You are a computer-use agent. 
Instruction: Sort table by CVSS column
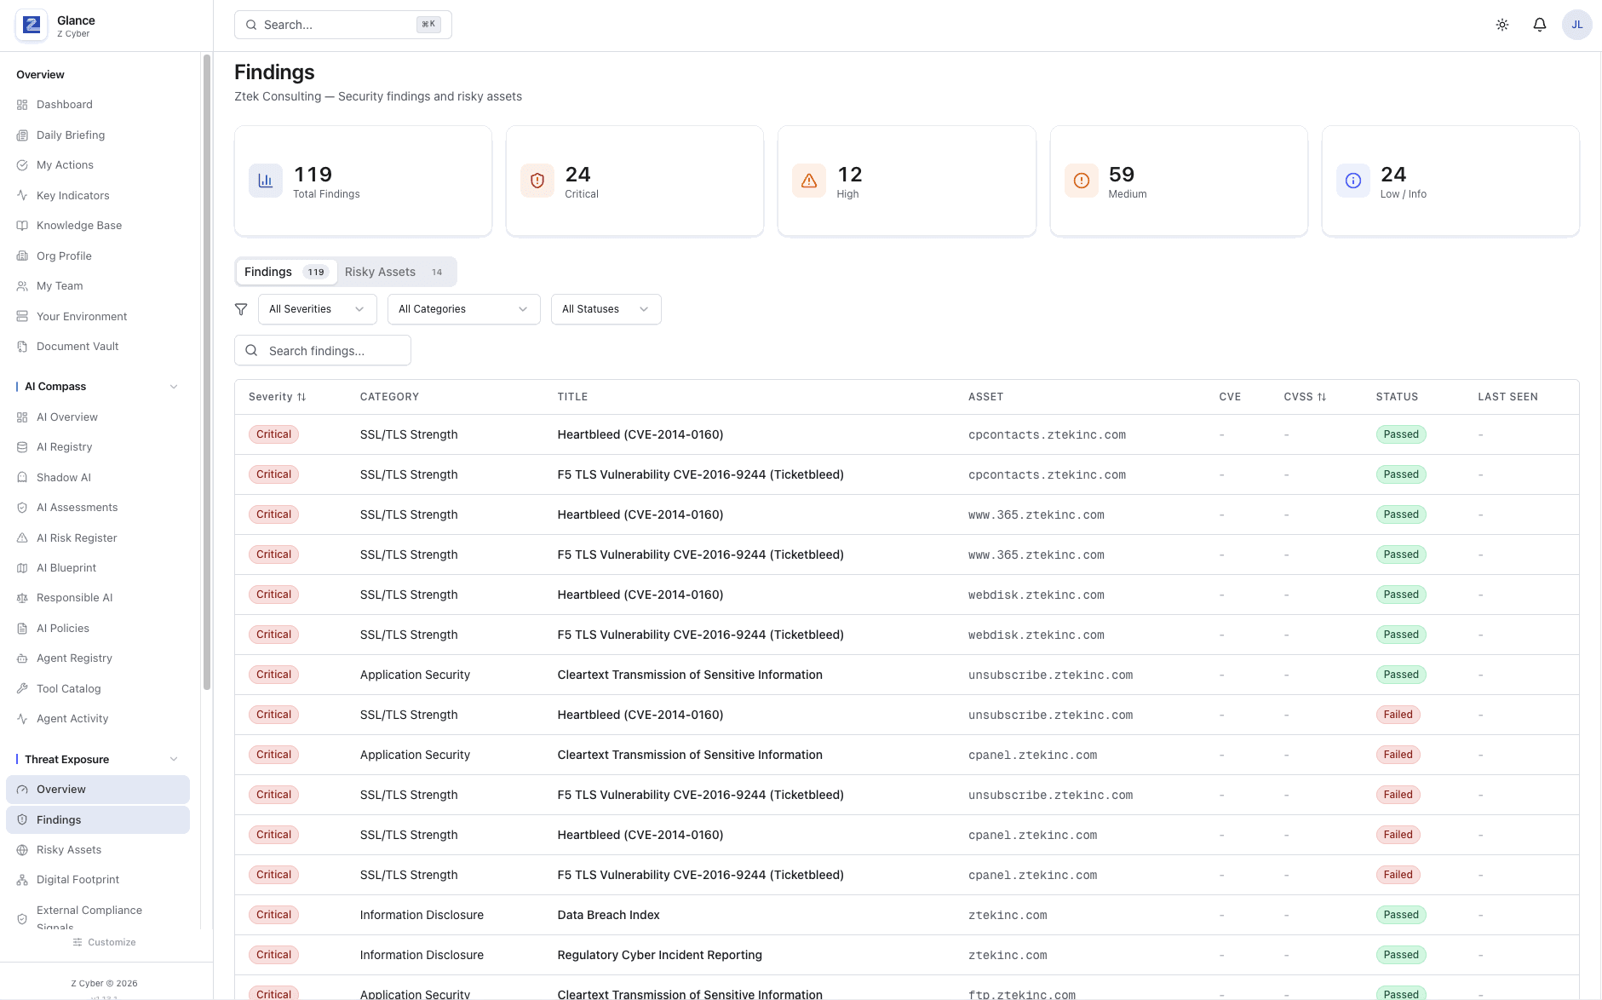(1306, 397)
